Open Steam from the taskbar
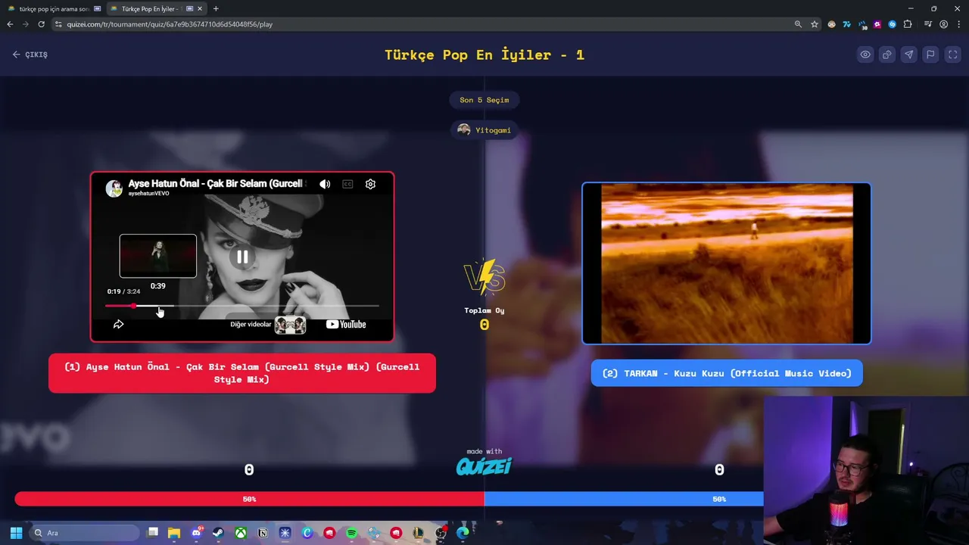This screenshot has width=969, height=545. (218, 533)
